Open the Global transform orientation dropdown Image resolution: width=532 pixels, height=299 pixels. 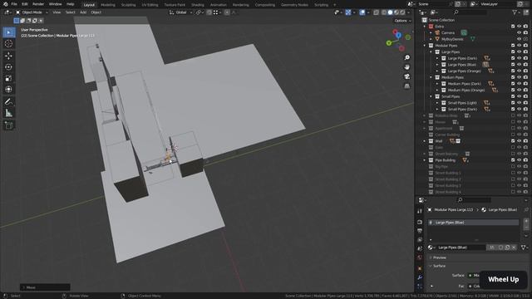181,12
